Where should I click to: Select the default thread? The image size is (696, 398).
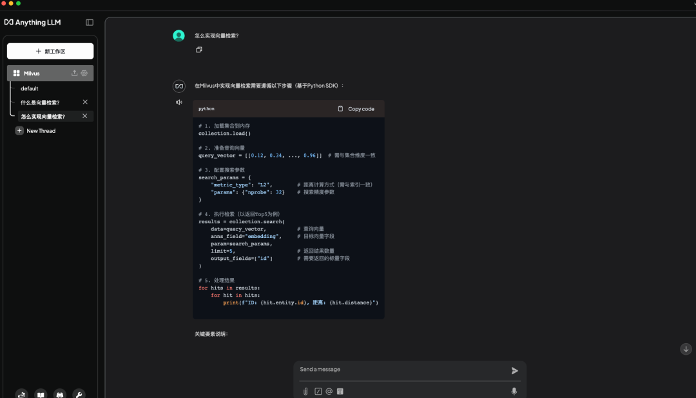pyautogui.click(x=30, y=88)
